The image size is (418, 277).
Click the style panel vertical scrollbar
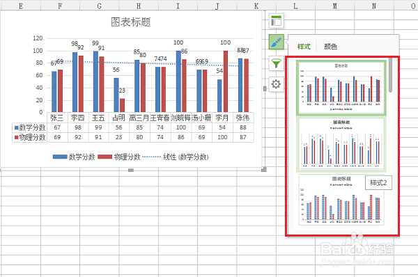tap(390, 75)
